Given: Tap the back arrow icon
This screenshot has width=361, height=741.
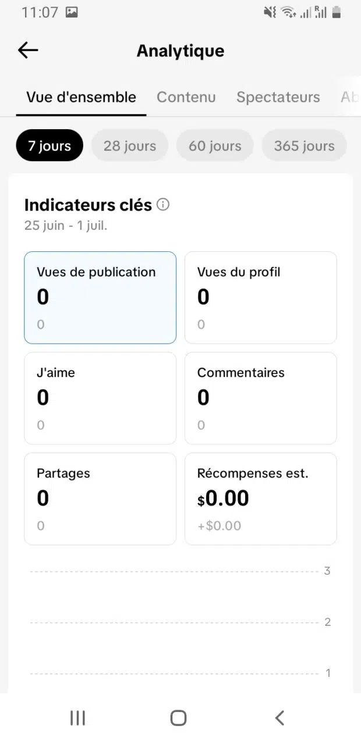Looking at the screenshot, I should (28, 51).
